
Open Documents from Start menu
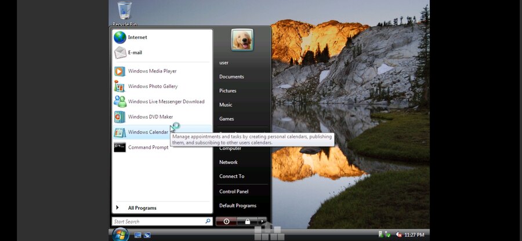click(231, 77)
